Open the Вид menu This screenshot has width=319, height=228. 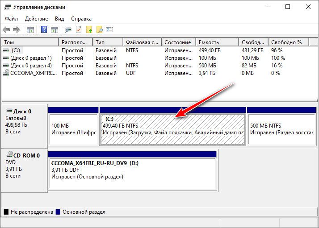pos(59,19)
